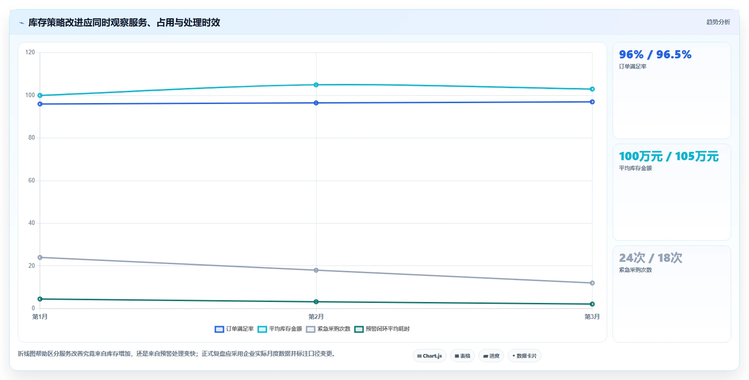The image size is (749, 380).
Task: Click the 预警闭环平均耗时 point at 第3月
Action: (x=592, y=304)
